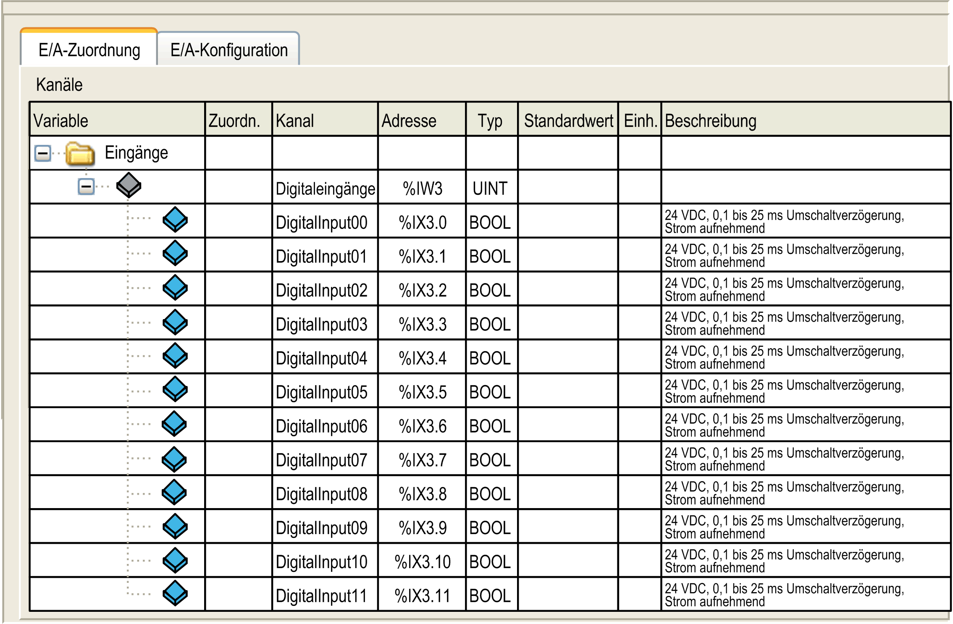
Task: Click the Adresse column header
Action: pyautogui.click(x=422, y=119)
